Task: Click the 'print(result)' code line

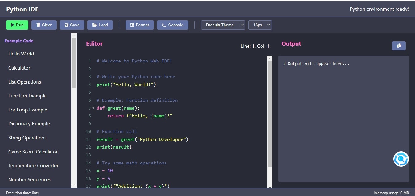Action: pyautogui.click(x=114, y=147)
